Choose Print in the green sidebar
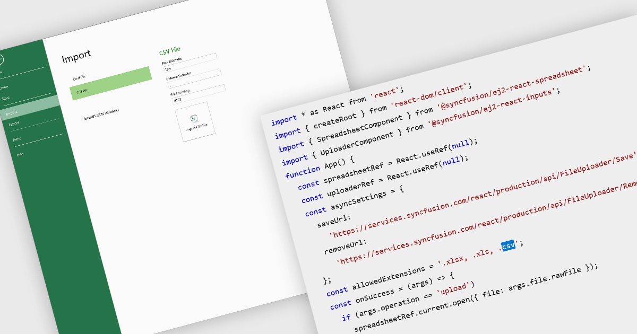The image size is (637, 334). 17,139
